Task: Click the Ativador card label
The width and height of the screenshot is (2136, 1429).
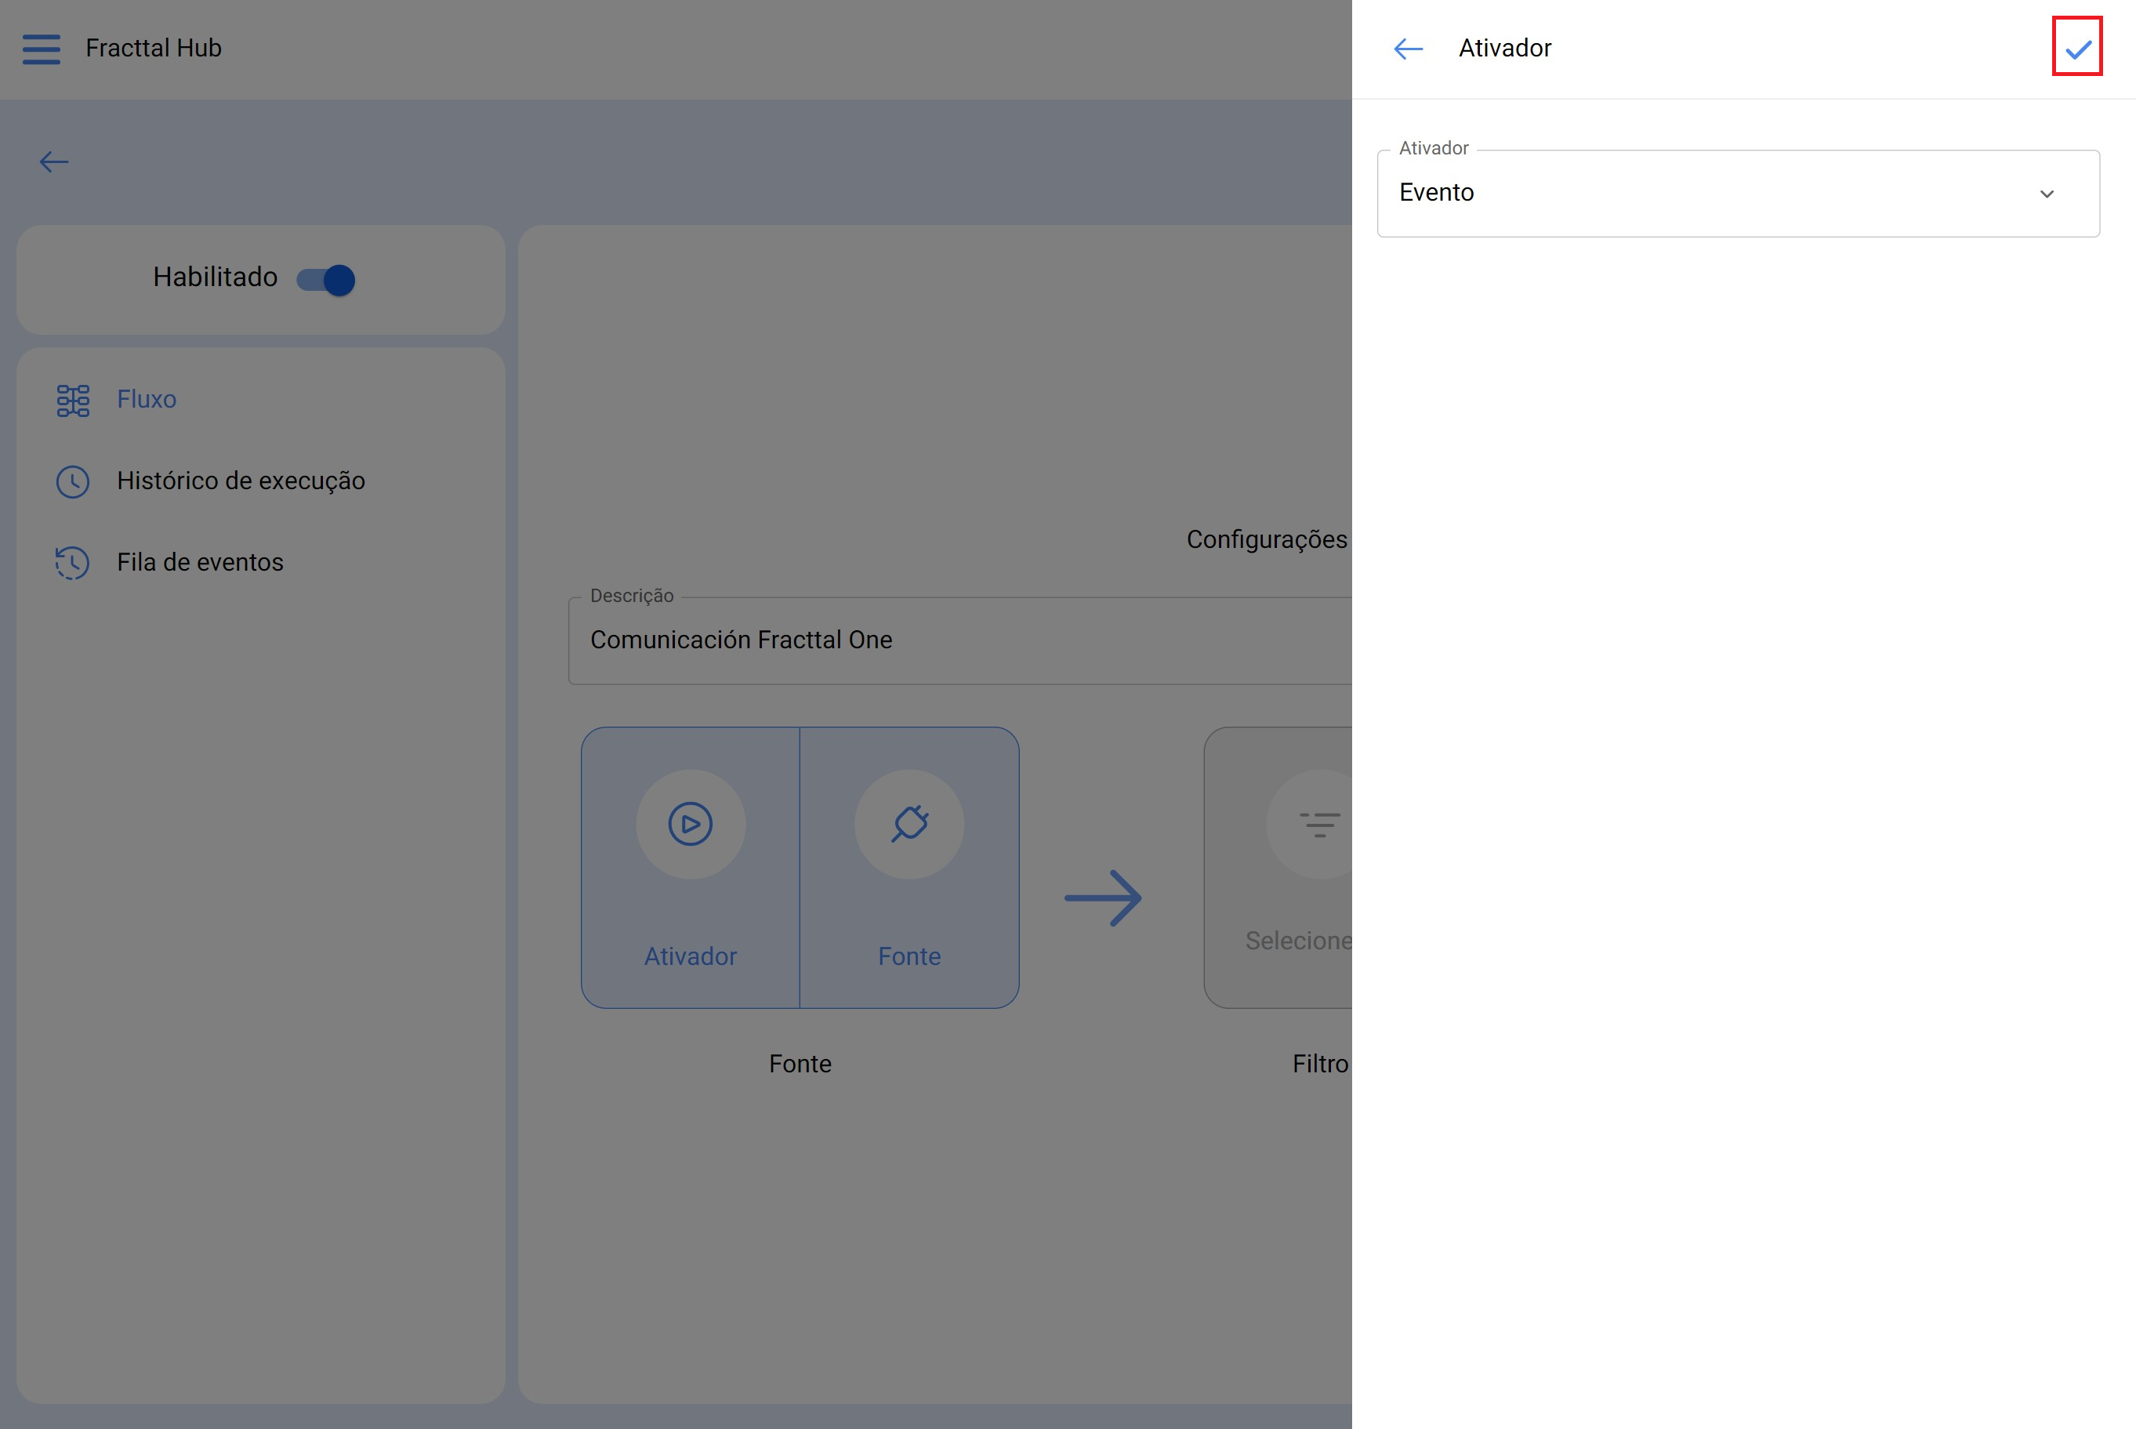Action: [x=690, y=956]
